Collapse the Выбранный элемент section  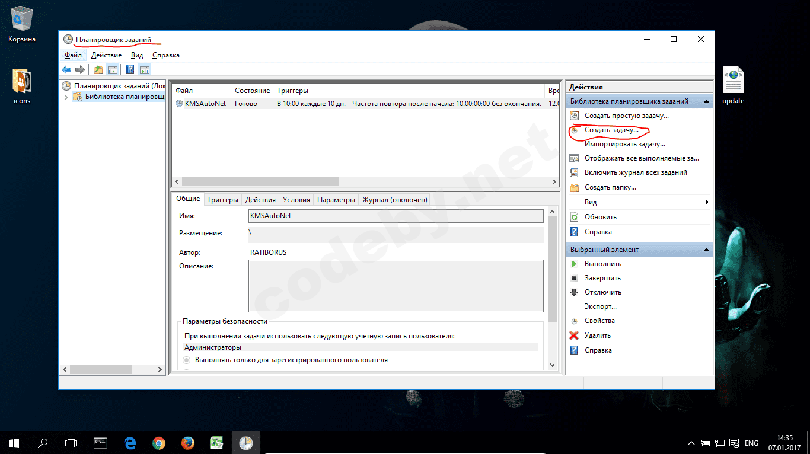[706, 250]
